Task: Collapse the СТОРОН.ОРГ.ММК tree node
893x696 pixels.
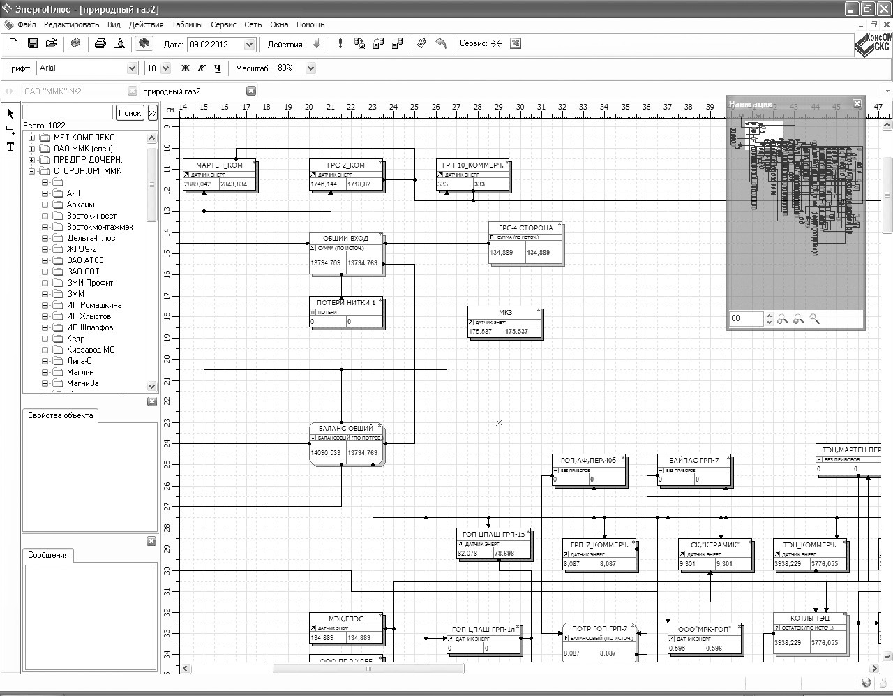Action: (x=31, y=171)
